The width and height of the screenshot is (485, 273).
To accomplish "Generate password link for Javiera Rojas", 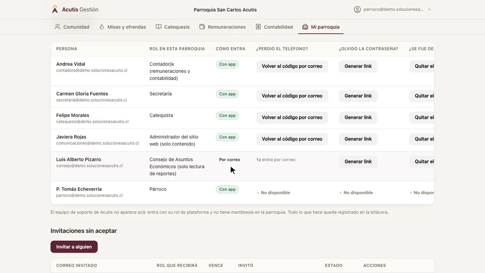I will coord(358,139).
